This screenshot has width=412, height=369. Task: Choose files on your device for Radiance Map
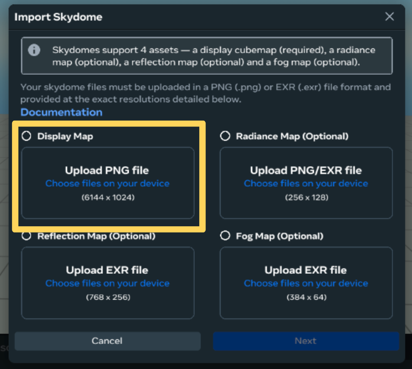click(306, 184)
